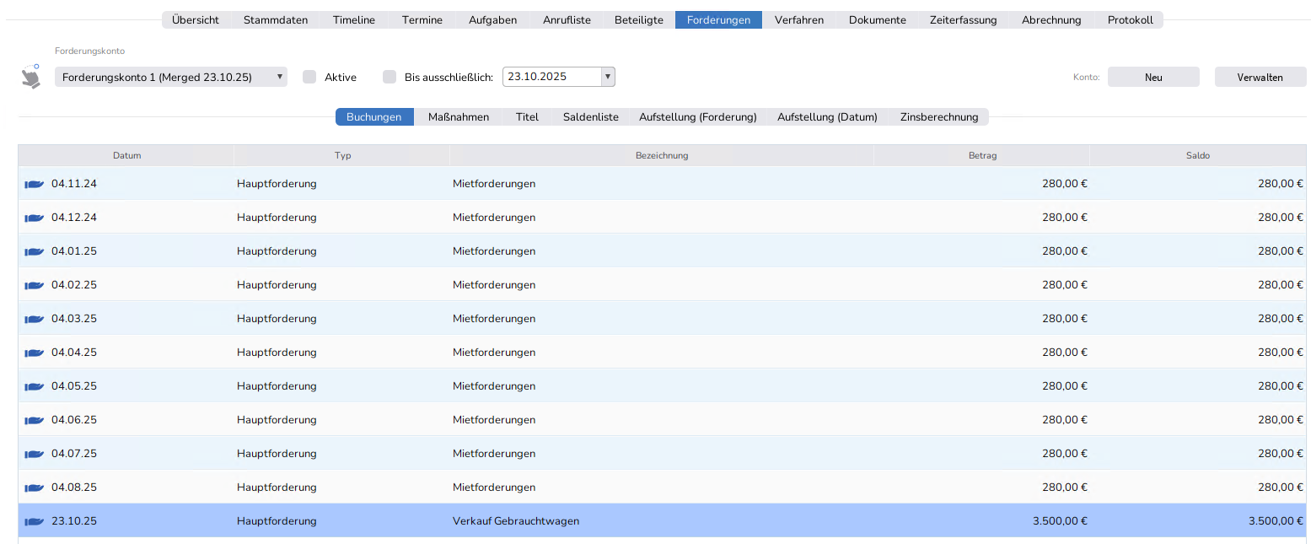Click the booking icon for 04.04.25 row
Screen dimensions: 1311x544
pyautogui.click(x=34, y=353)
